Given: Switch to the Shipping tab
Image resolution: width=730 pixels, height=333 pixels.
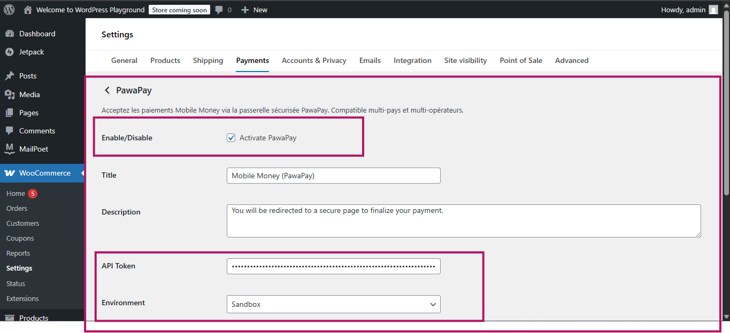Looking at the screenshot, I should tap(208, 60).
